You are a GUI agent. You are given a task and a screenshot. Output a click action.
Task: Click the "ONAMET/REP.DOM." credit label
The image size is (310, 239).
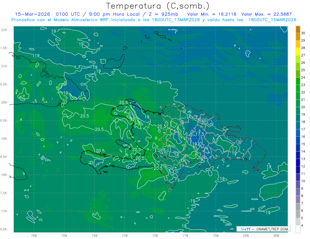(x=273, y=229)
